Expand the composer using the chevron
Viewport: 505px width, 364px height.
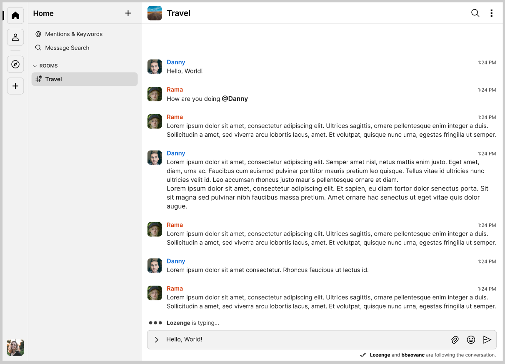coord(157,340)
